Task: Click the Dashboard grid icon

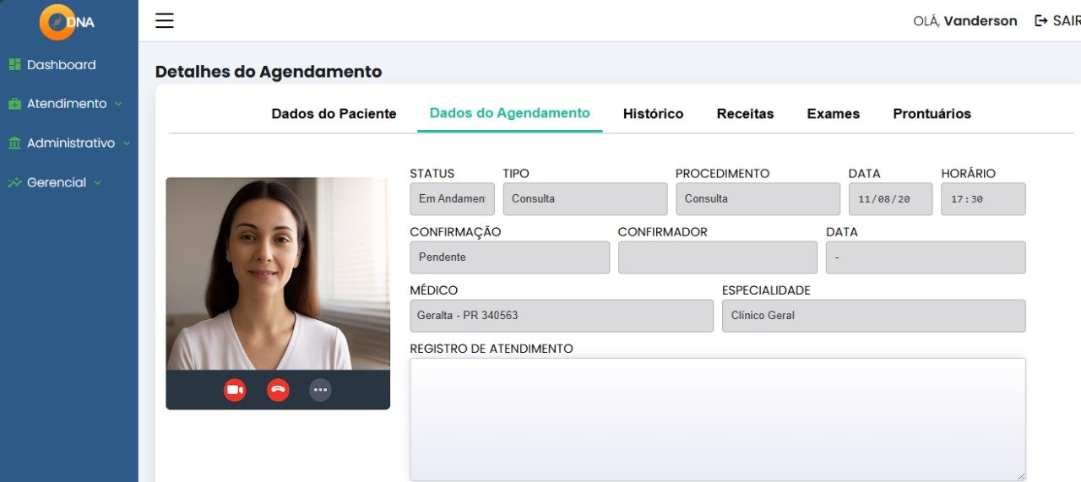Action: pyautogui.click(x=14, y=65)
